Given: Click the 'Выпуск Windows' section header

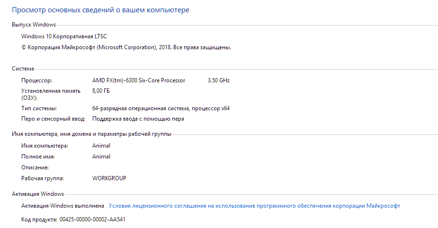Looking at the screenshot, I should (x=34, y=25).
